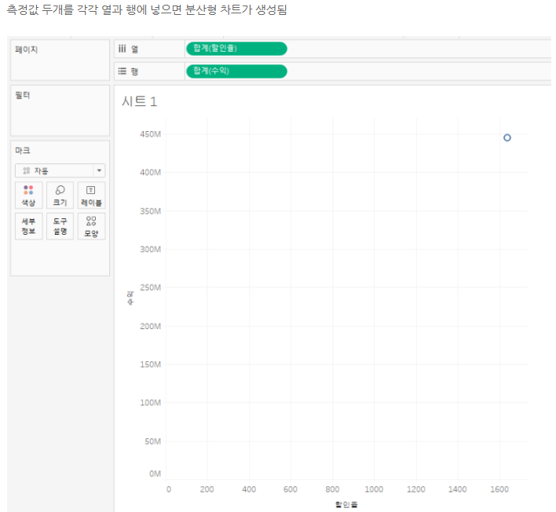Click the 수익 y-axis title
Image resolution: width=556 pixels, height=512 pixels.
tap(130, 298)
